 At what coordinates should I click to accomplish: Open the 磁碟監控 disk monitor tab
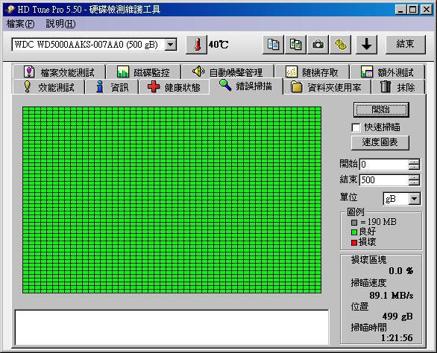click(x=143, y=72)
